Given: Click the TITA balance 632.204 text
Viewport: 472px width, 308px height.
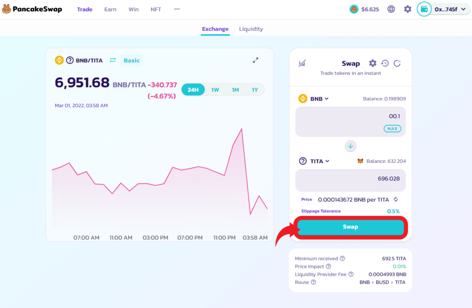Looking at the screenshot, I should click(x=386, y=161).
